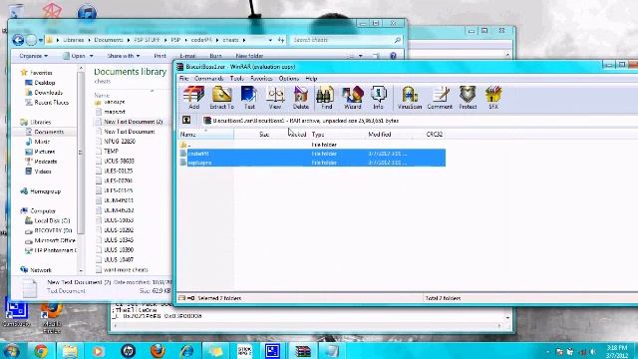The height and width of the screenshot is (359, 638).
Task: Click the Delete icon in WinRAR toolbar
Action: click(301, 98)
